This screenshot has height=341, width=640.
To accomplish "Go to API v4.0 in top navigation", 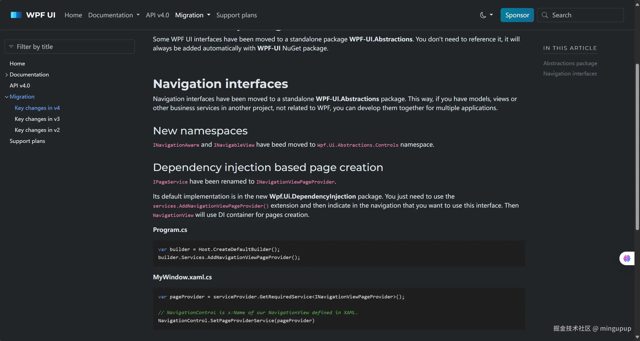I will point(157,15).
